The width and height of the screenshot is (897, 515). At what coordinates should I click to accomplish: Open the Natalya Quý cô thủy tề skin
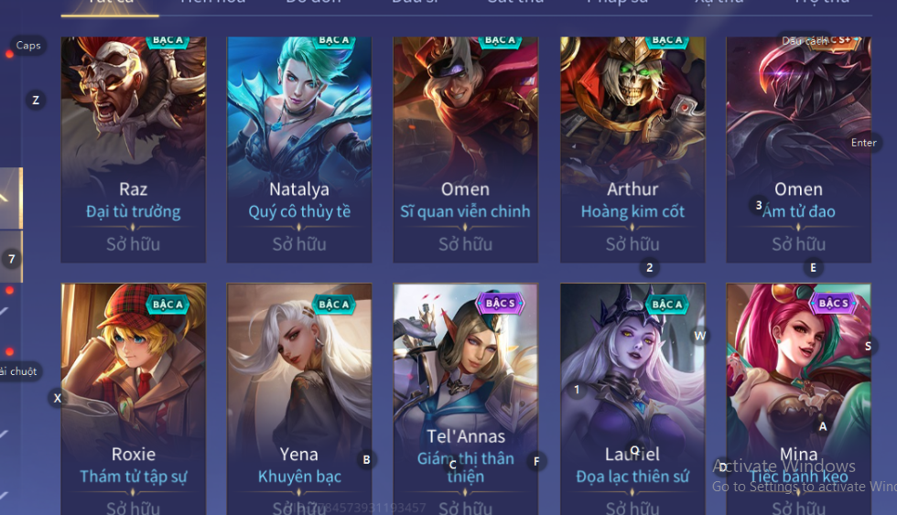click(299, 150)
